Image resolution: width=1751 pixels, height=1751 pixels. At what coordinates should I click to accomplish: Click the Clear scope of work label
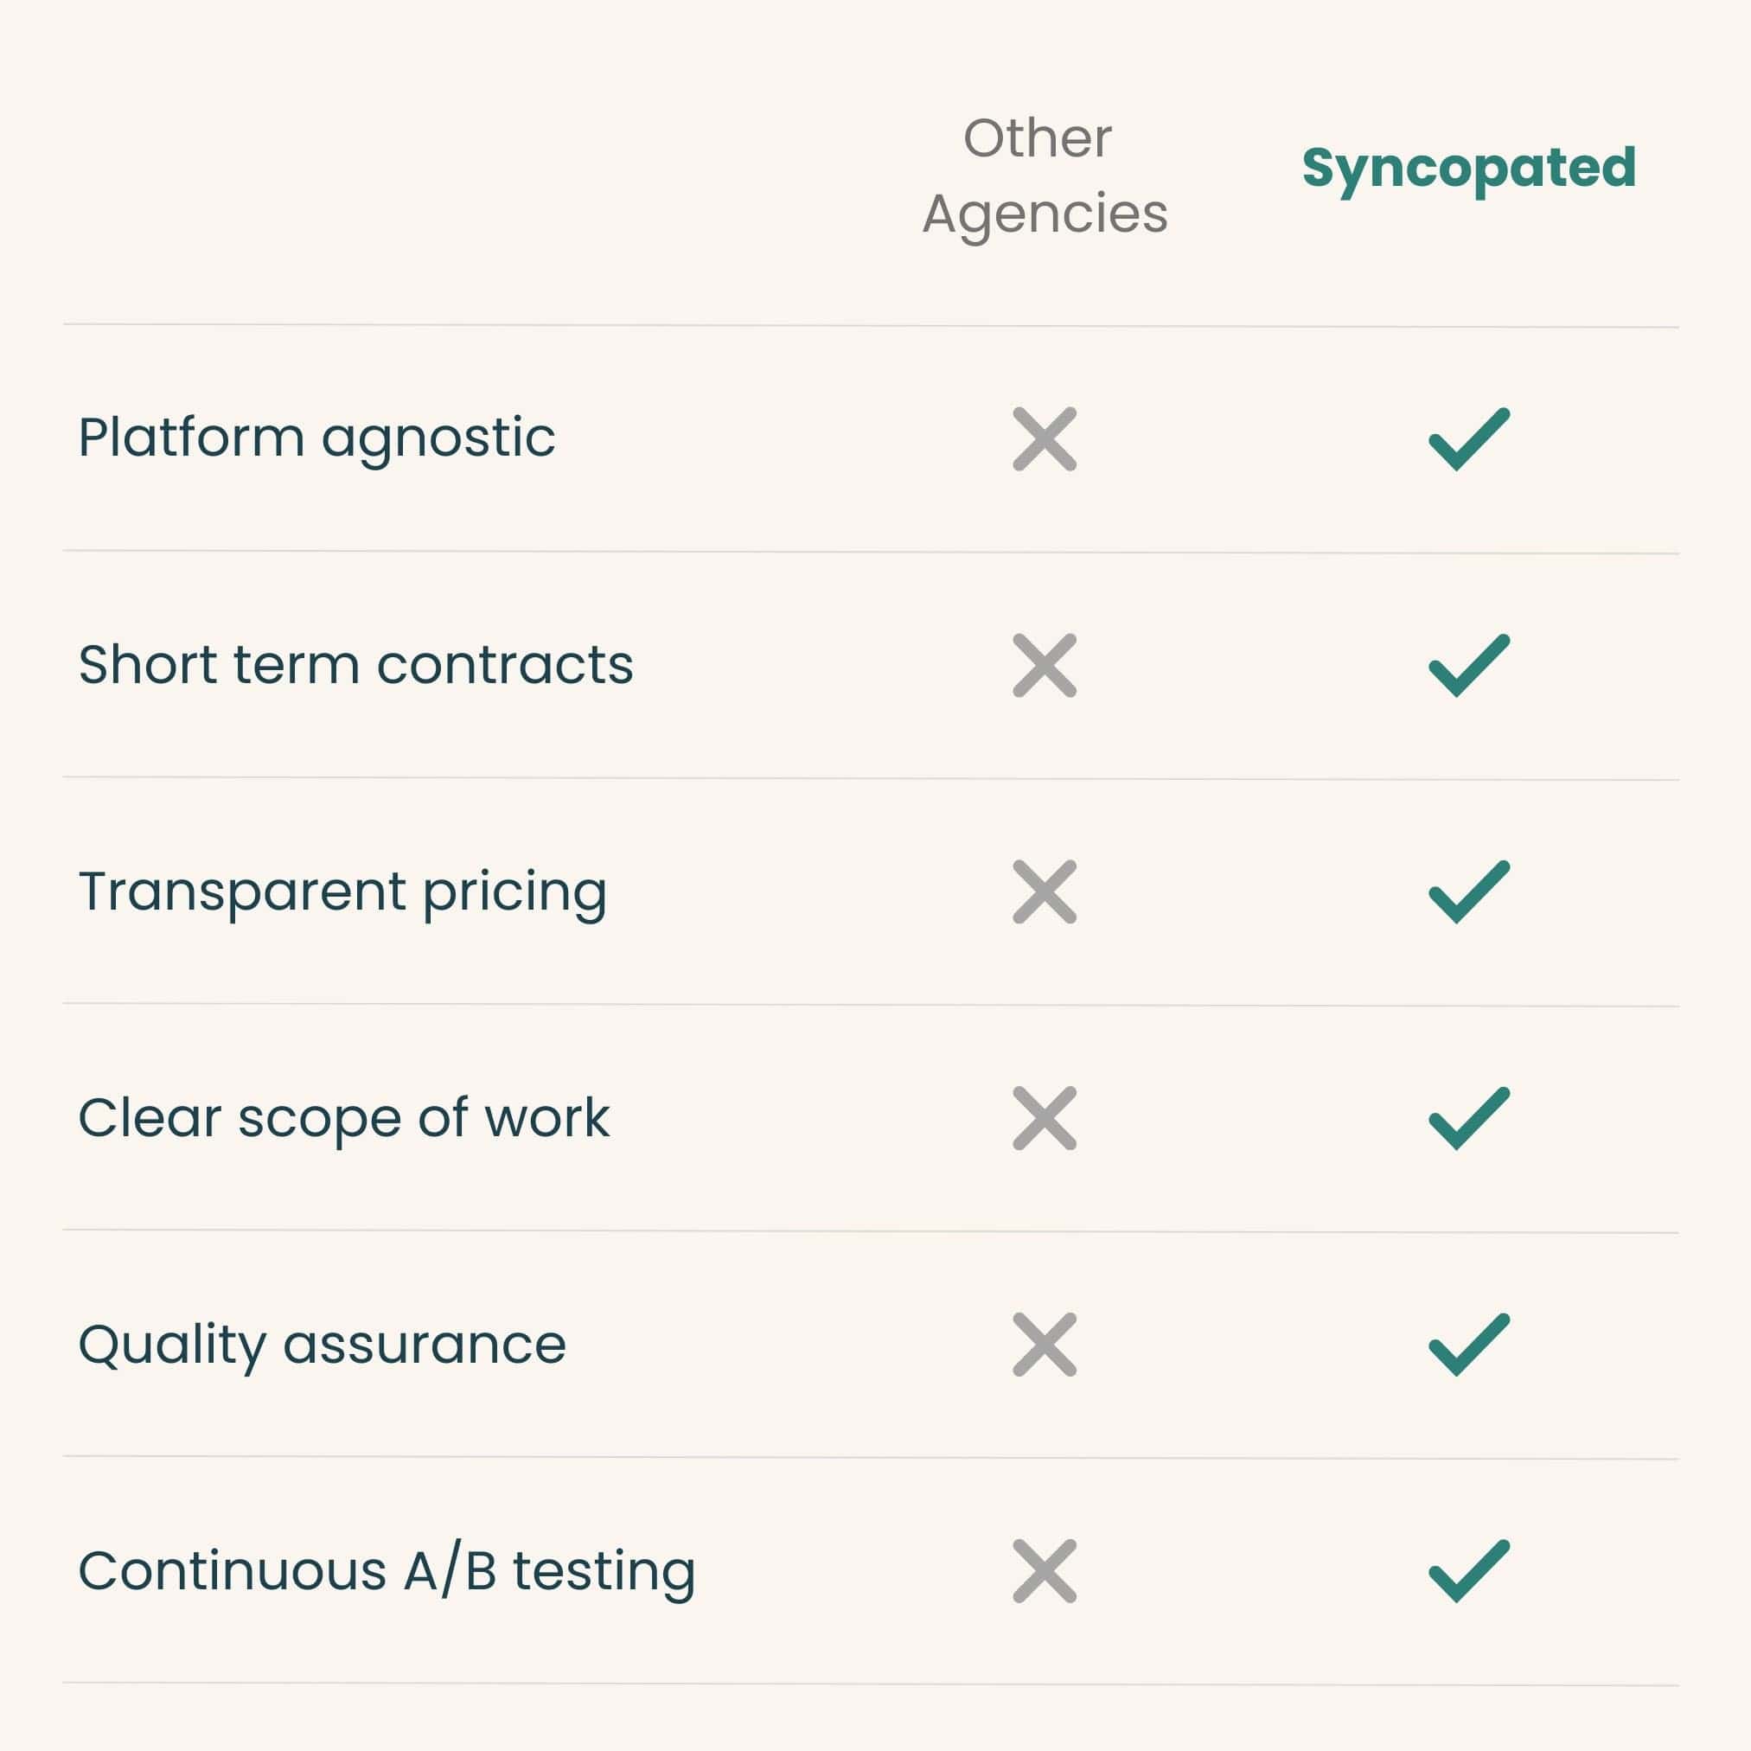[343, 1118]
